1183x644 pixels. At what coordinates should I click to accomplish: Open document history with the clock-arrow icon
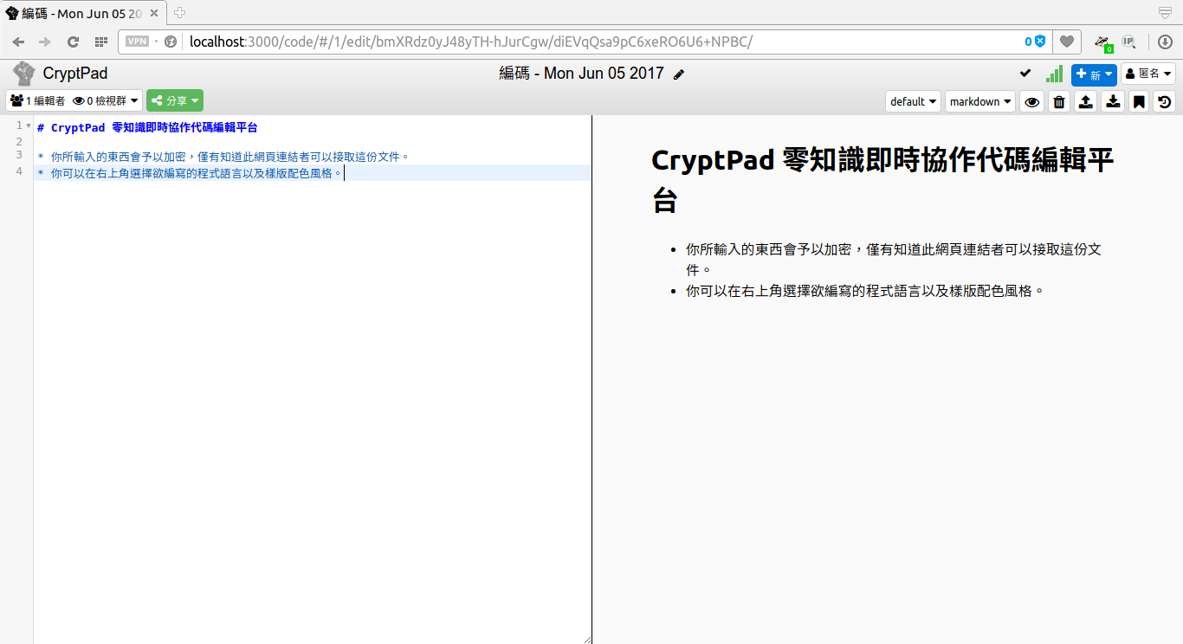(1164, 101)
